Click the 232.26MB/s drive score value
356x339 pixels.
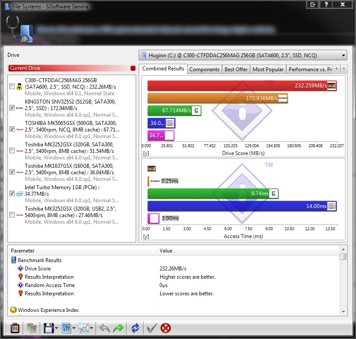173,268
